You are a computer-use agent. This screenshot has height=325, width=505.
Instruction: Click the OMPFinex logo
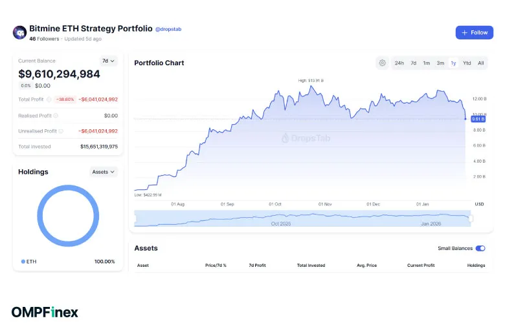coord(45,312)
